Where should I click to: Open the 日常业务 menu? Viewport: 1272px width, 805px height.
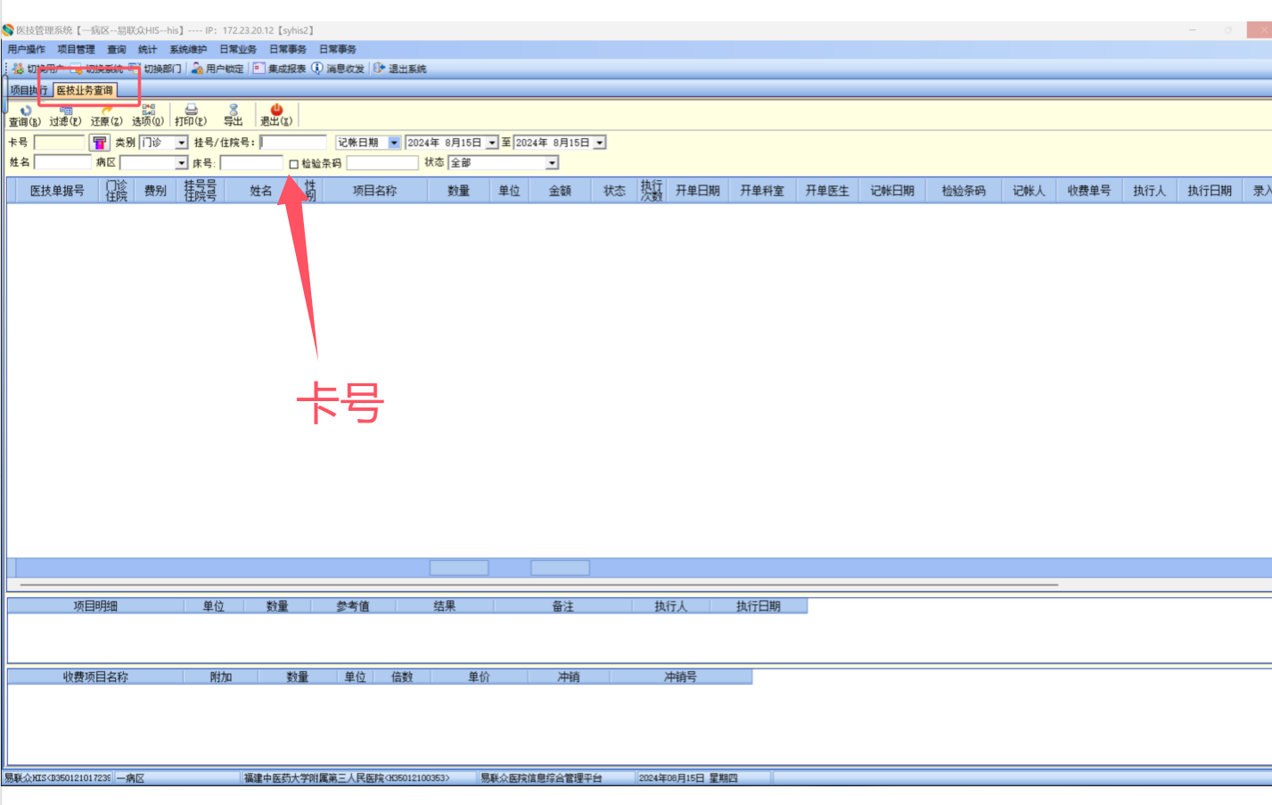(x=238, y=50)
